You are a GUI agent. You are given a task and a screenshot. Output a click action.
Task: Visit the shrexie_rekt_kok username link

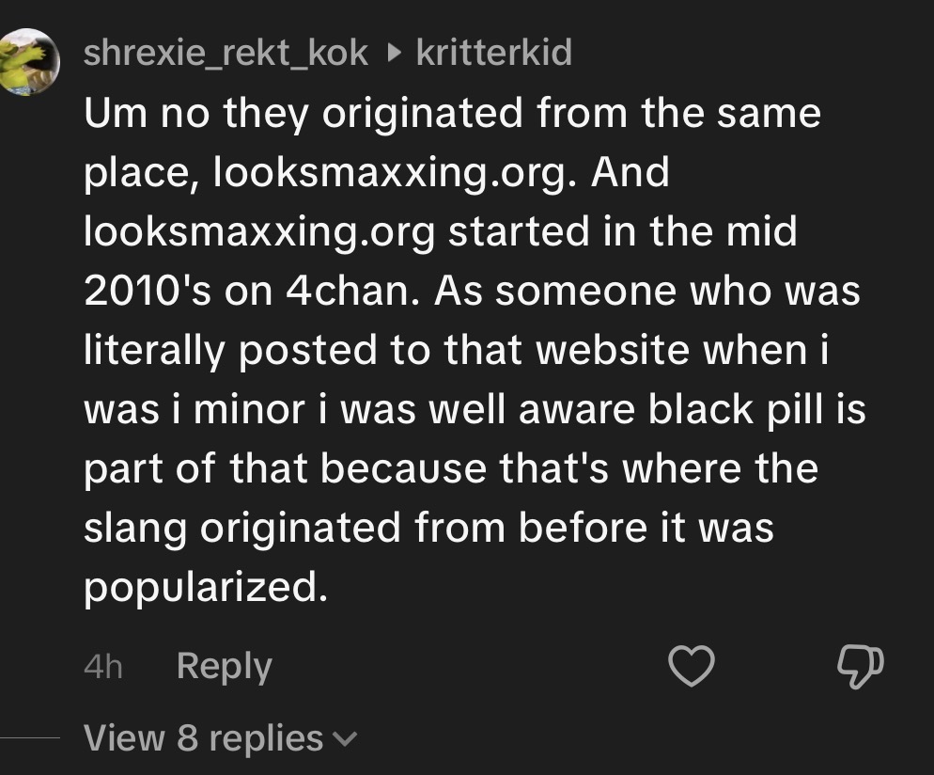(226, 53)
